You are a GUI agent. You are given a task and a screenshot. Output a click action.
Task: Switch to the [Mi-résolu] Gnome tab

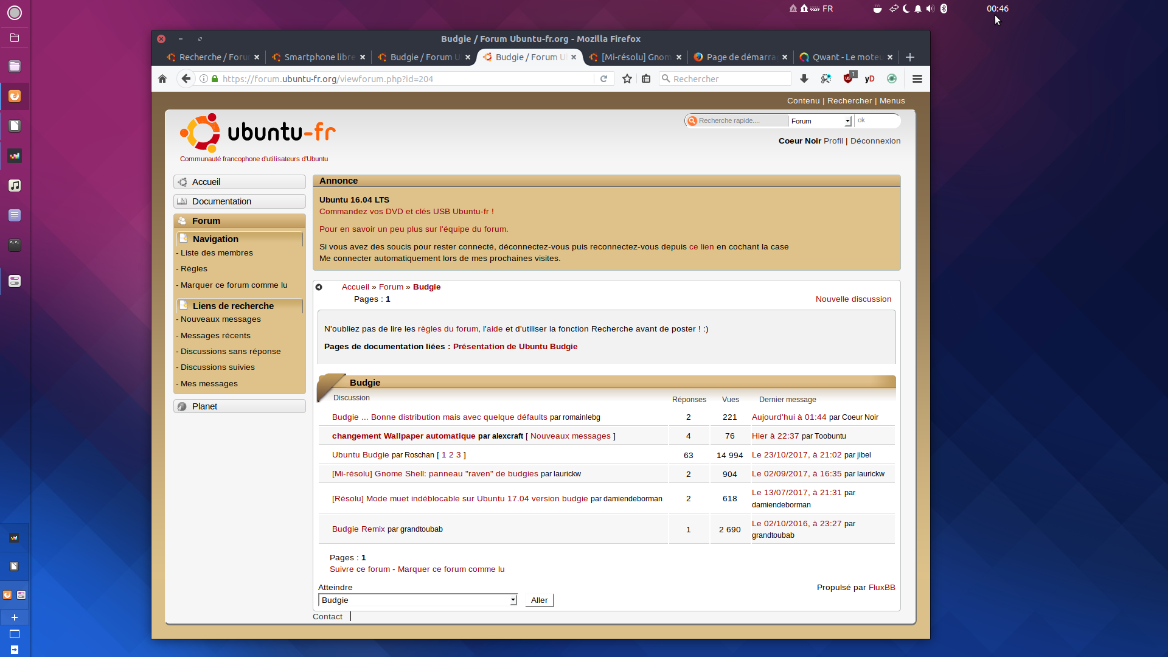point(635,57)
